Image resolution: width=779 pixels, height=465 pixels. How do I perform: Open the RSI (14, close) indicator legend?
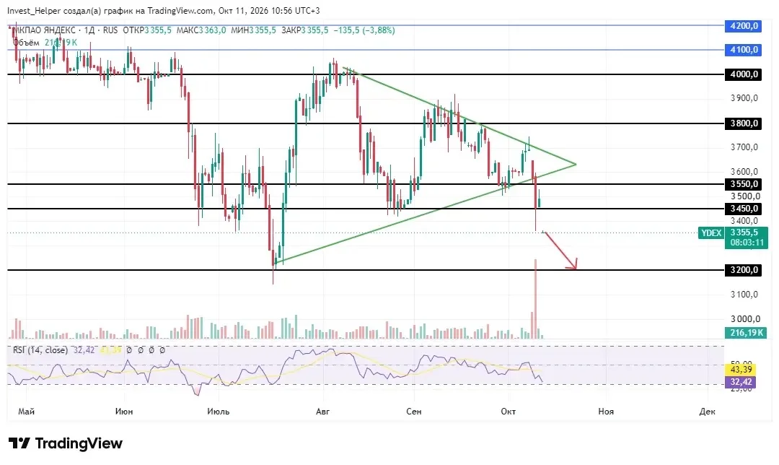(x=40, y=350)
